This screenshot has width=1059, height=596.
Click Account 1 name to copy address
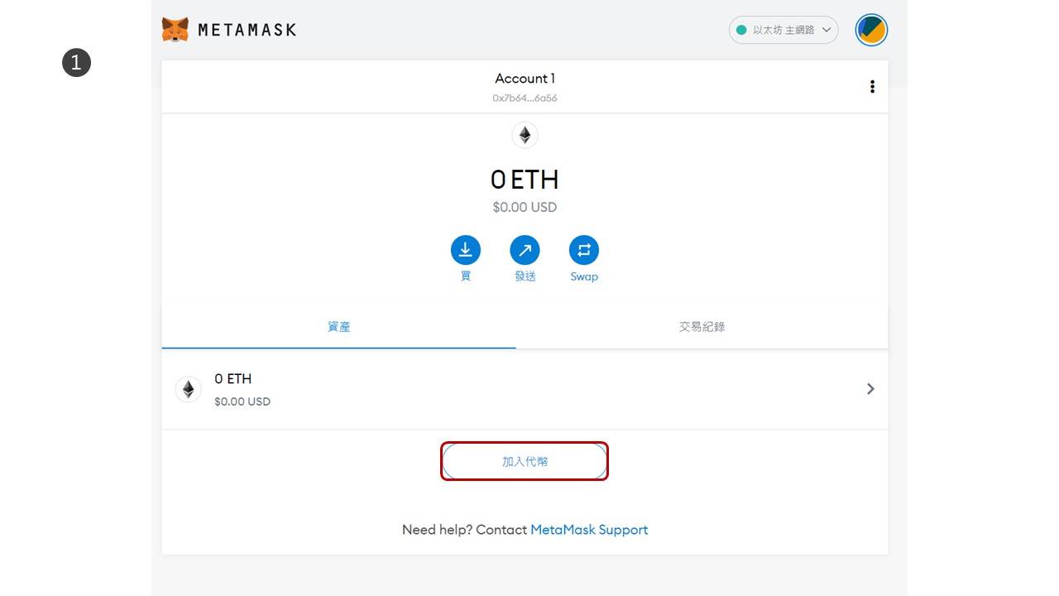525,79
